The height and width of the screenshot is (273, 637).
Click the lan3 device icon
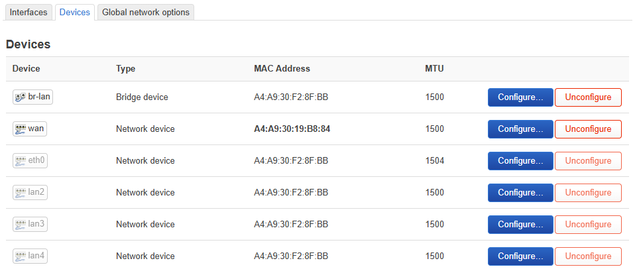pyautogui.click(x=21, y=224)
